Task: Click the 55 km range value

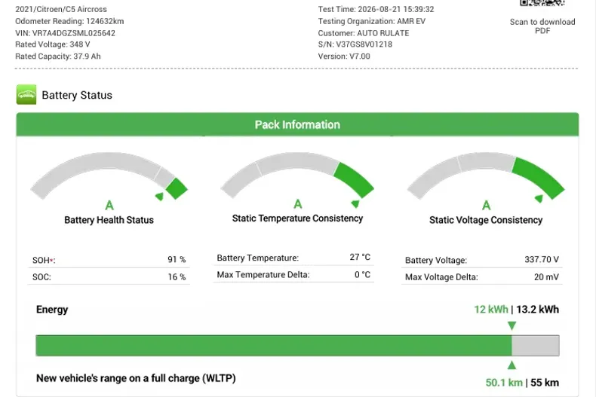Action: [545, 382]
